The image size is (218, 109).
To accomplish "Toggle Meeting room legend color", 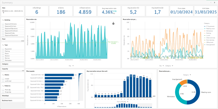I will 205,29.
